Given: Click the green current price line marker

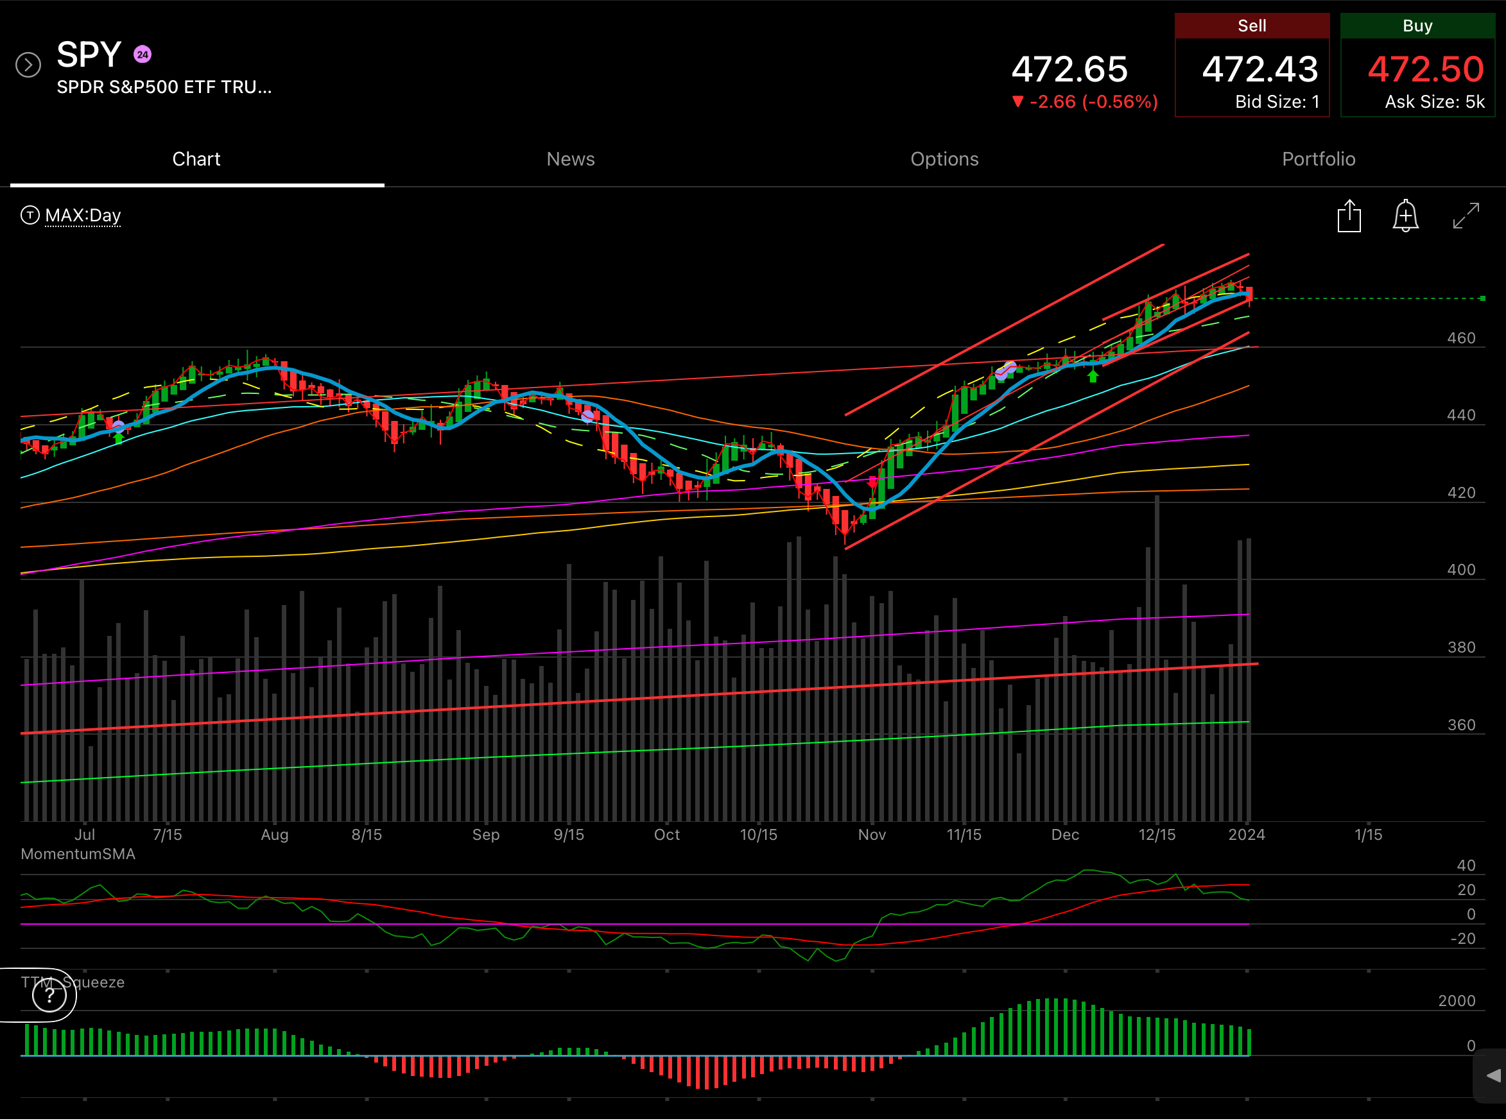Looking at the screenshot, I should click(1482, 299).
